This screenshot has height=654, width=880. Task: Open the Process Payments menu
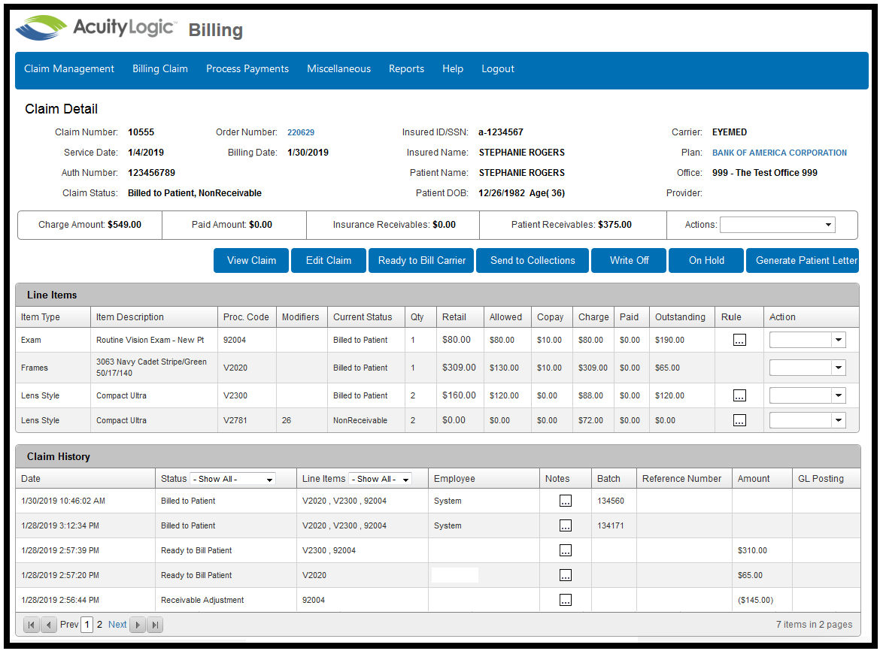247,69
